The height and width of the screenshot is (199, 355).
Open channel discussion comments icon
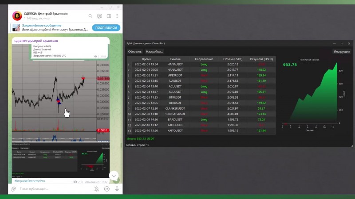(99, 16)
